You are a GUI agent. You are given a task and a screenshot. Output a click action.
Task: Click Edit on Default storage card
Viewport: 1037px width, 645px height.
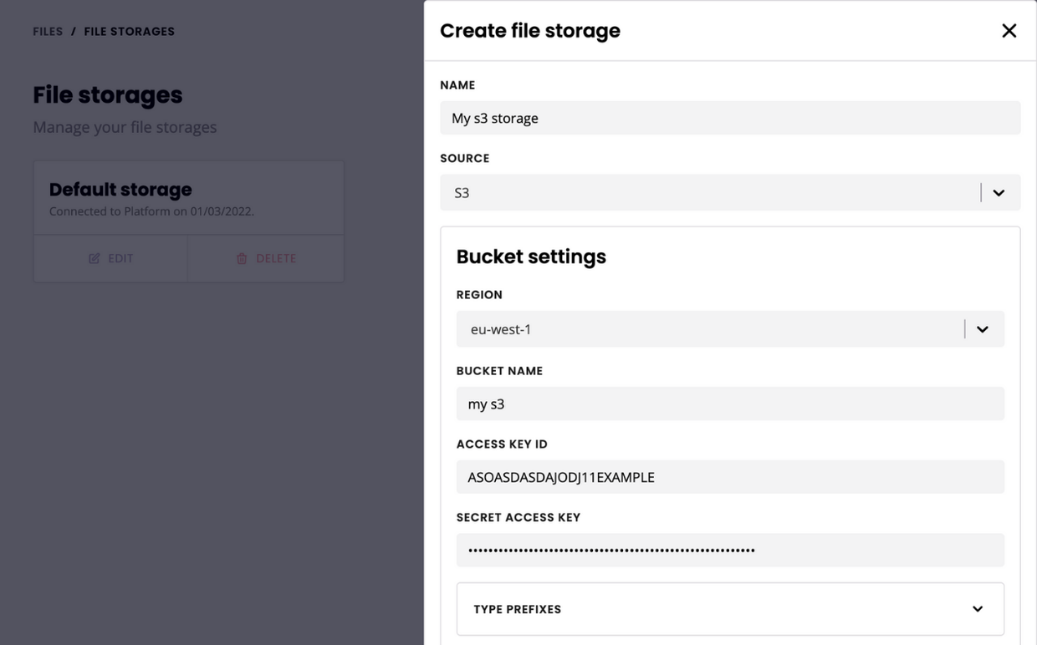point(110,258)
